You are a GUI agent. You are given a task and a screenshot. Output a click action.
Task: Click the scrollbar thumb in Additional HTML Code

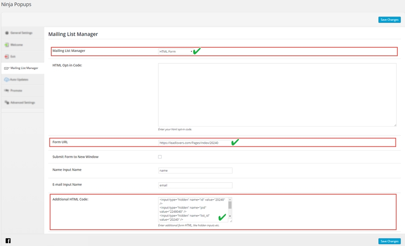pyautogui.click(x=230, y=205)
